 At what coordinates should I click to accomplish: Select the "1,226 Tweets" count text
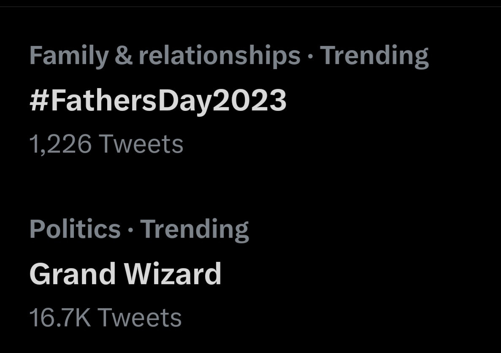(x=106, y=144)
